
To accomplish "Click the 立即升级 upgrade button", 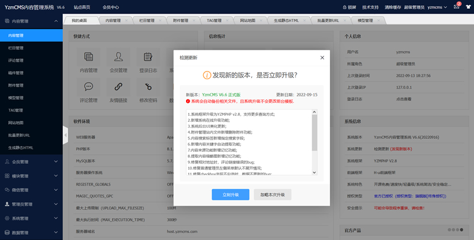I will click(230, 194).
